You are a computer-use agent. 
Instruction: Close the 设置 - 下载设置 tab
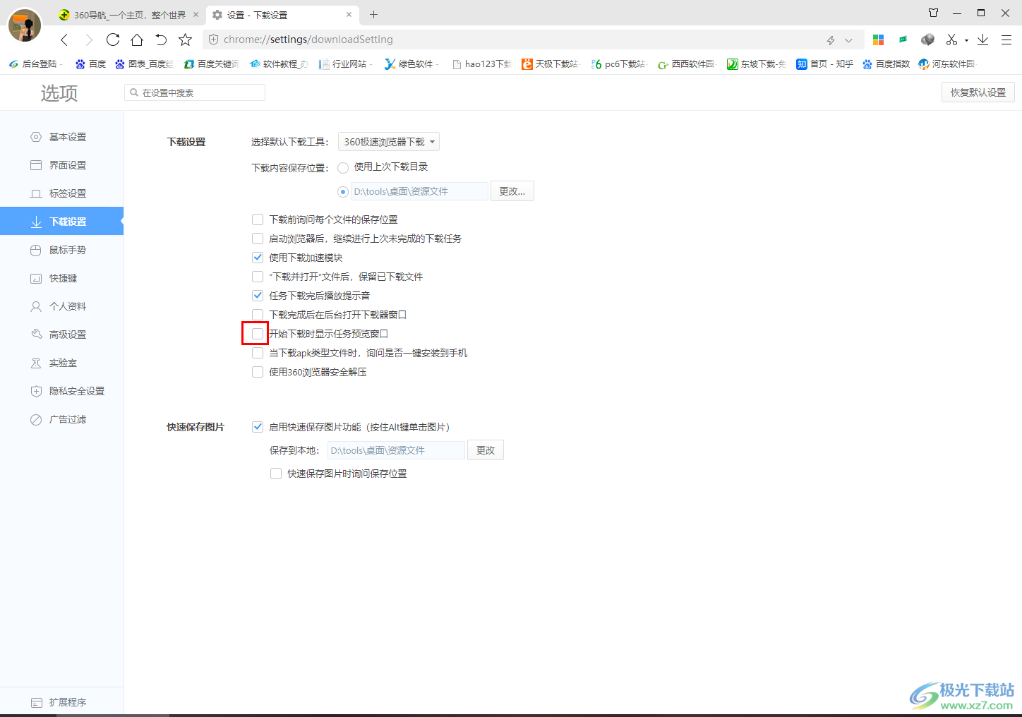pyautogui.click(x=349, y=14)
